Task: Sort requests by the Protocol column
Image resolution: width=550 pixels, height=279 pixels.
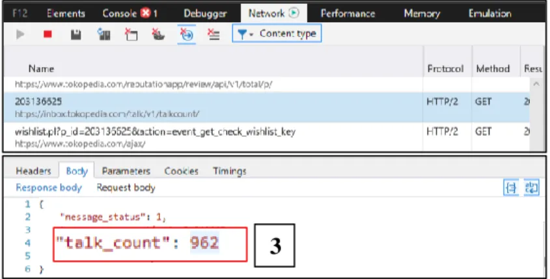Action: (445, 69)
